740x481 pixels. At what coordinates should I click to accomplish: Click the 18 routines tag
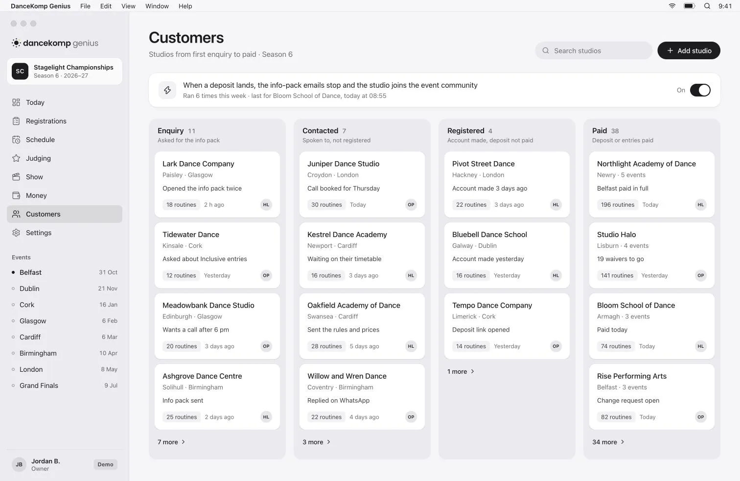point(181,205)
